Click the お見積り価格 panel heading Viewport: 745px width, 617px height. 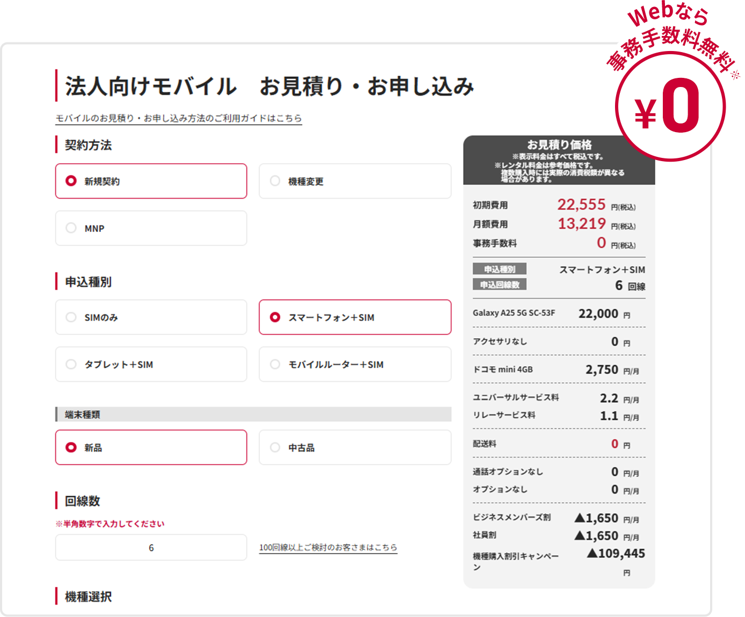(x=559, y=144)
